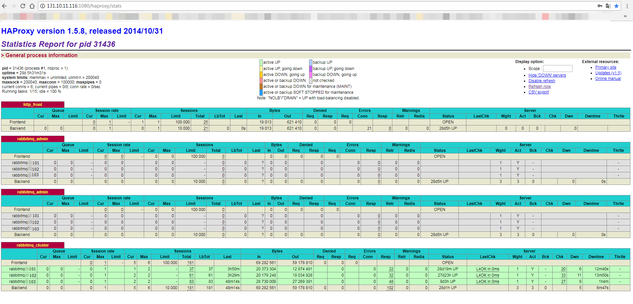The width and height of the screenshot is (633, 304).
Task: Click the rabbitmq_cluster proxy title
Action: click(x=33, y=245)
